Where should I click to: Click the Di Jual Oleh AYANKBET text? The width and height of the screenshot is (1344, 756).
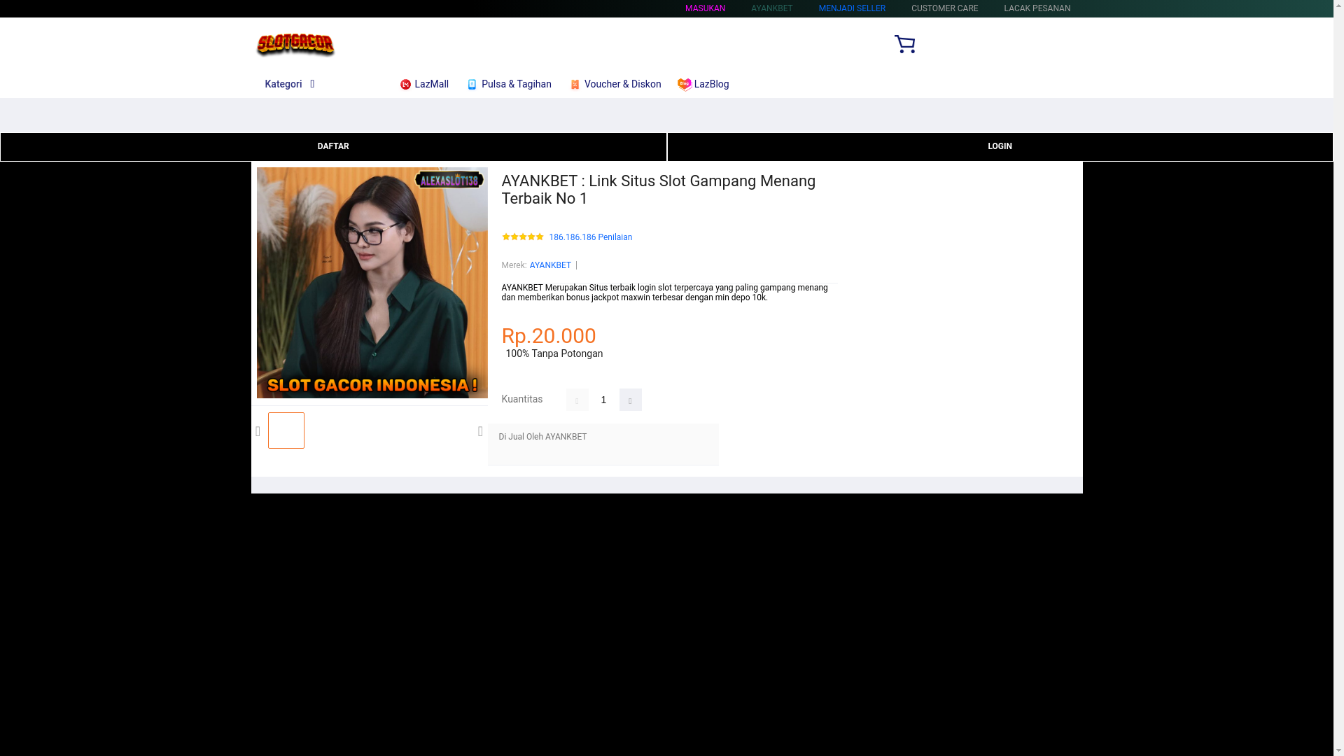click(x=542, y=437)
